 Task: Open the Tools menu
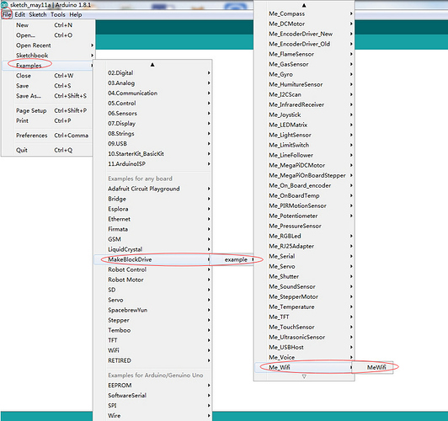coord(58,14)
